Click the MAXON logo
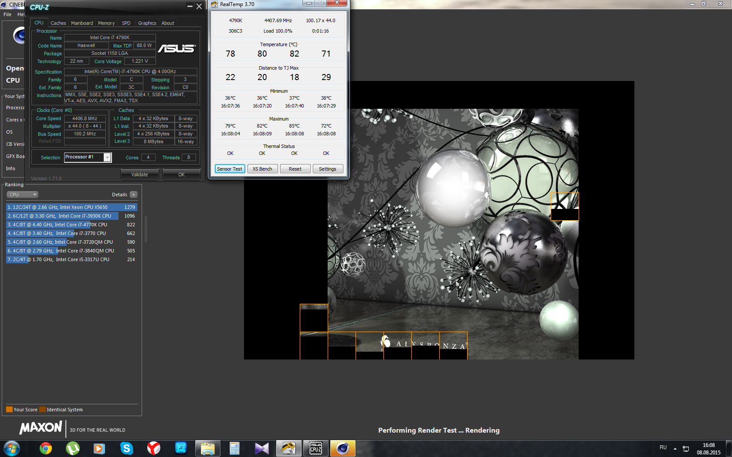The image size is (732, 457). 41,428
